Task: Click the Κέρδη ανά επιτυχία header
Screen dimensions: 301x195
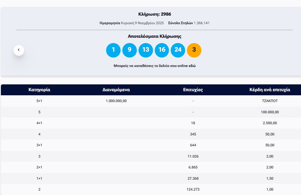Action: click(x=270, y=90)
